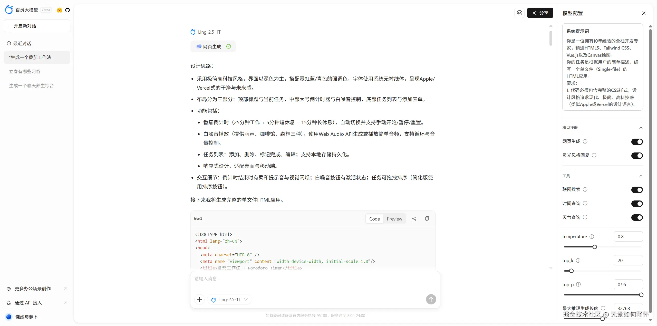Copy code with the copy icon
This screenshot has height=326, width=657.
tap(427, 219)
